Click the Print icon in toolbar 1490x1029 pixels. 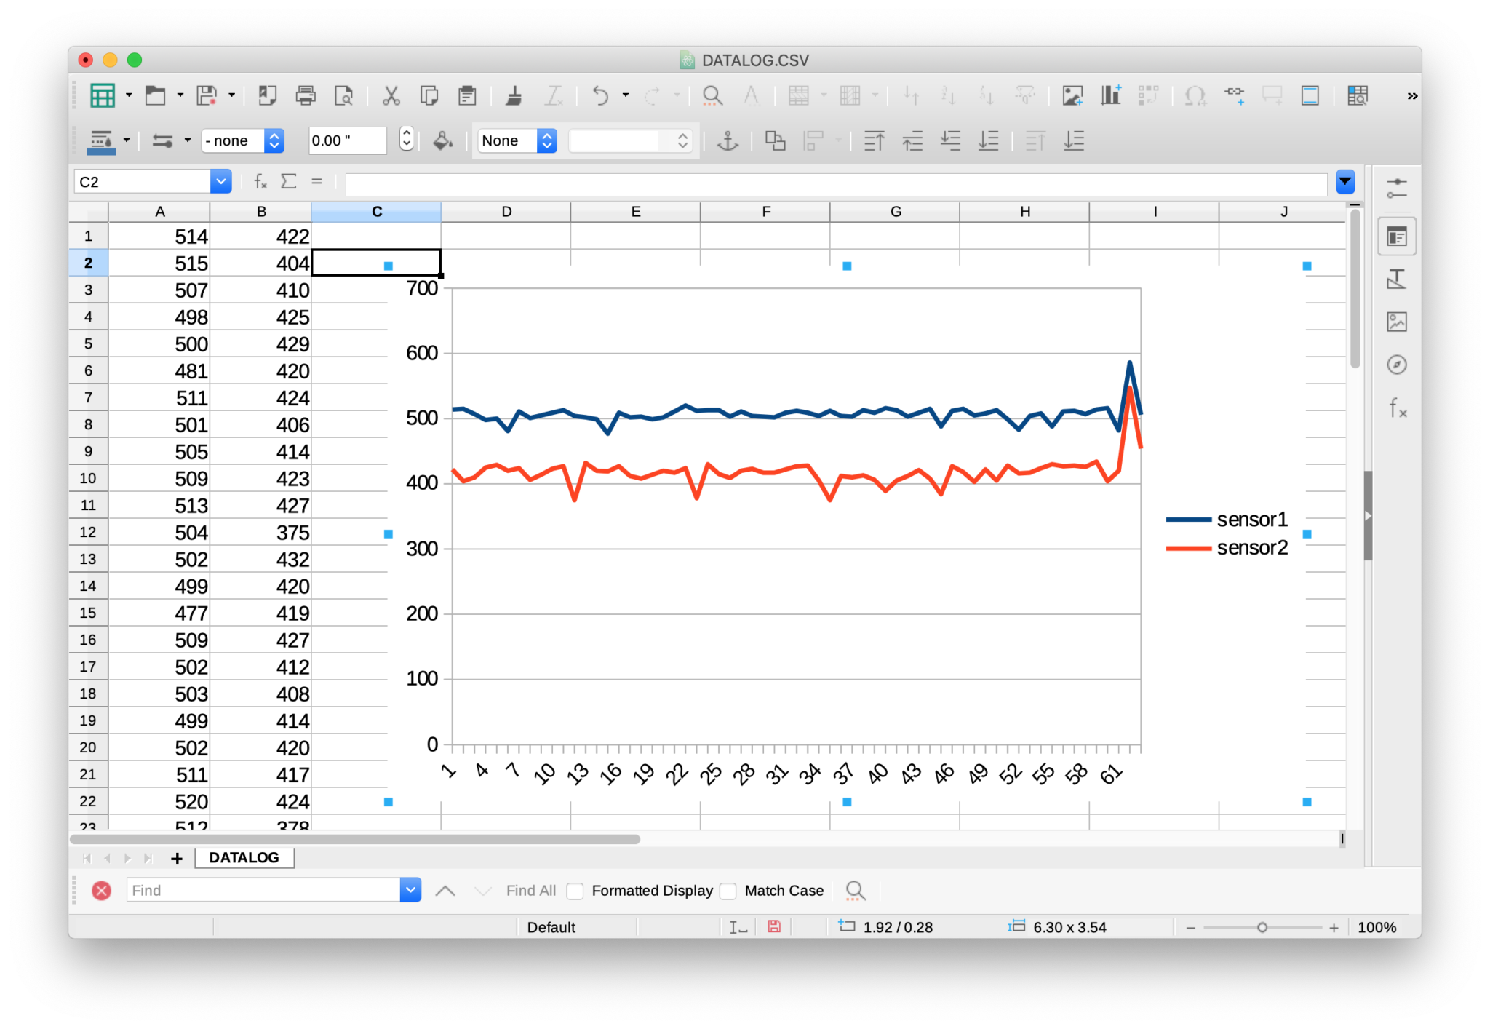pyautogui.click(x=306, y=95)
